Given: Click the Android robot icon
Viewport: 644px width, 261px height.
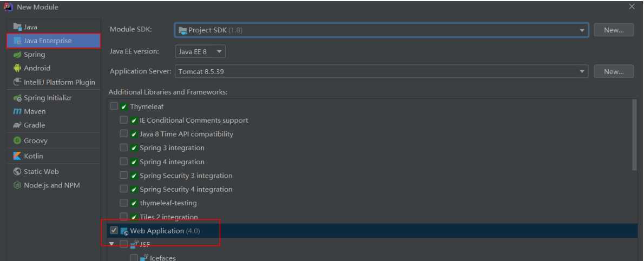Looking at the screenshot, I should (17, 68).
